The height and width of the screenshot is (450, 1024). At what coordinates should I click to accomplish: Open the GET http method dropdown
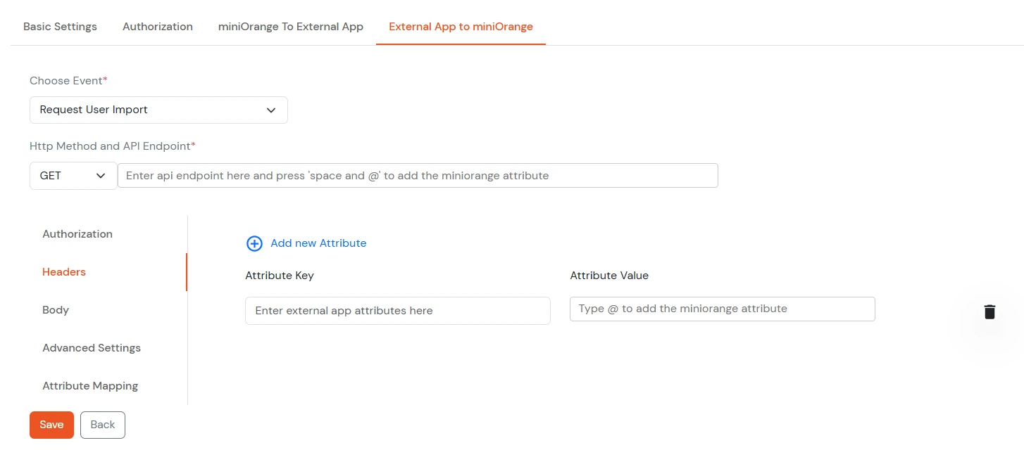[73, 176]
